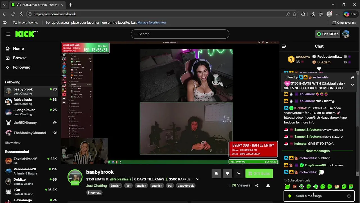Select the lowercase english tag
360x203 pixels.
tap(141, 186)
